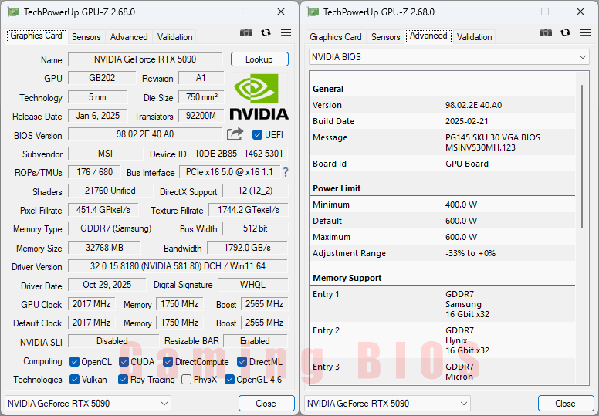Viewport: 599px width, 416px height.
Task: Select Advanced tab in right window
Action: [428, 36]
